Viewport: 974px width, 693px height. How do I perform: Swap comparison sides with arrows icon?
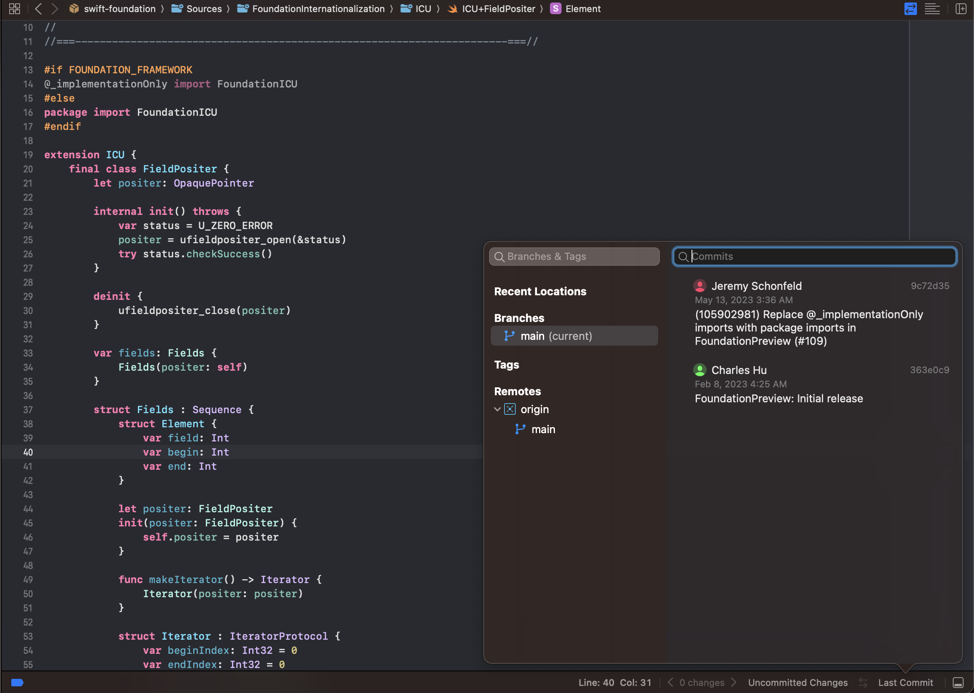point(863,682)
